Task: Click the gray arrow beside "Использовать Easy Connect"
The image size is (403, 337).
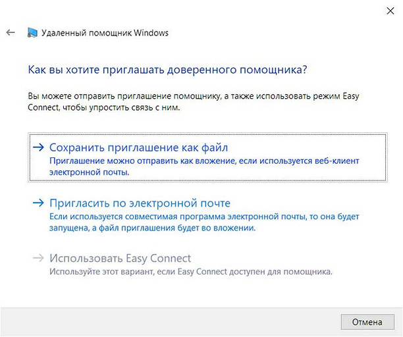Action: click(40, 259)
